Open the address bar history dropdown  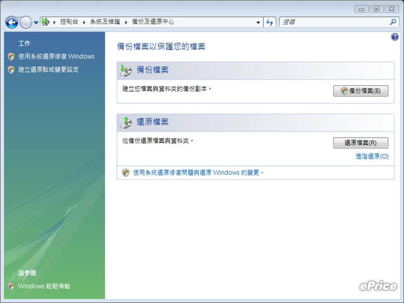click(x=258, y=23)
